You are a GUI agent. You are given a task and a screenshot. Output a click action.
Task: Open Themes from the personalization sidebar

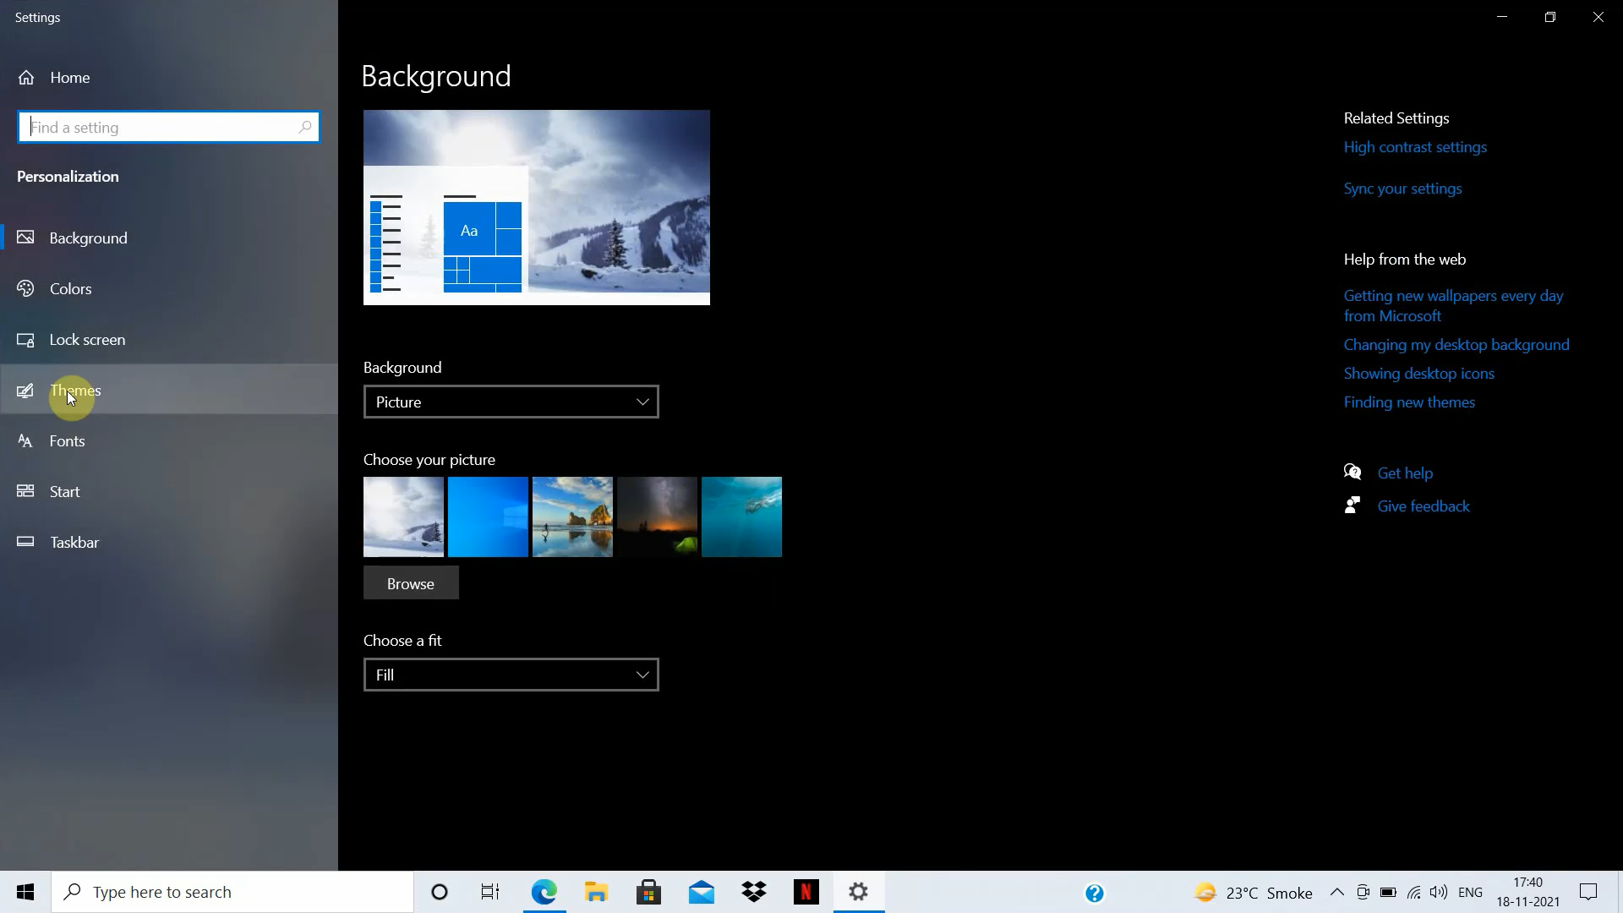coord(76,390)
